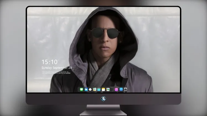Open the Maps app in the dock

pos(95,90)
